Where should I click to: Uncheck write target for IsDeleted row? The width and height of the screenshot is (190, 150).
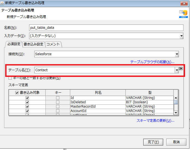coord(27,102)
